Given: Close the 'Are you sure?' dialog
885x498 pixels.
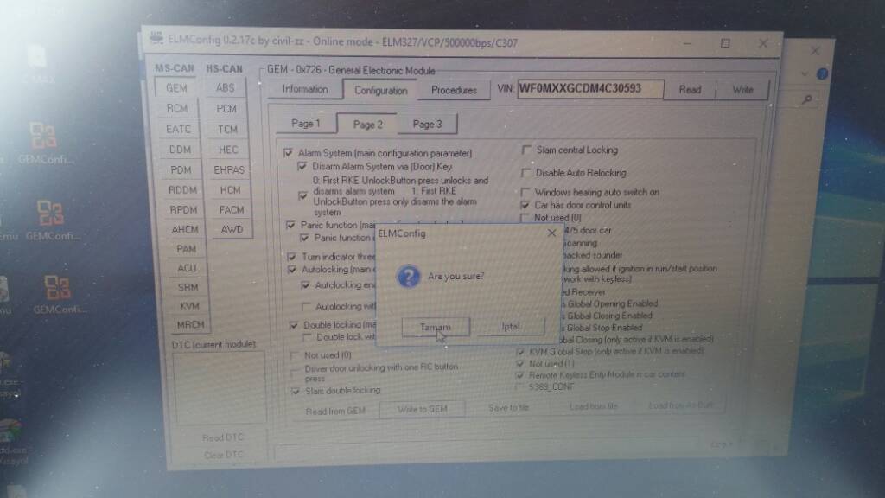Looking at the screenshot, I should [x=551, y=233].
